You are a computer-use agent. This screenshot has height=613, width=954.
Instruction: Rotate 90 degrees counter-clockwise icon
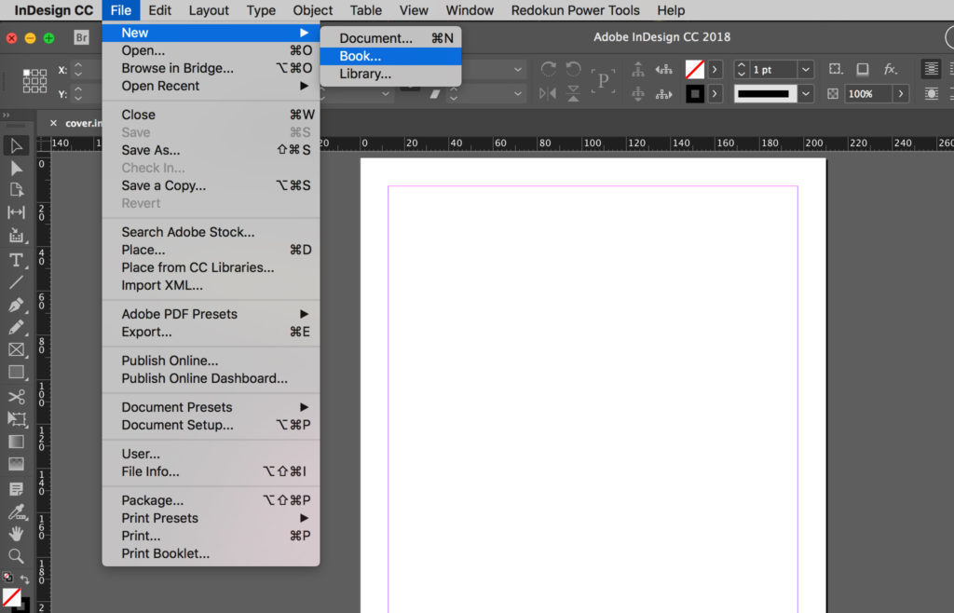[x=573, y=69]
